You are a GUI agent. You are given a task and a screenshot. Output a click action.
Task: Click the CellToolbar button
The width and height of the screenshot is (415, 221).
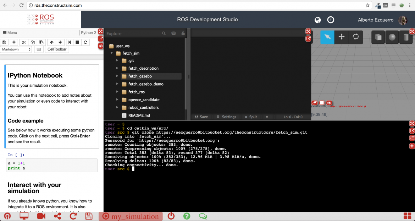[x=57, y=49]
